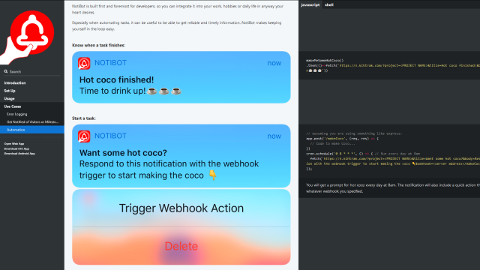Click the 'You will get a prompt for hot coco' paragraph
The image size is (480, 270).
393,188
